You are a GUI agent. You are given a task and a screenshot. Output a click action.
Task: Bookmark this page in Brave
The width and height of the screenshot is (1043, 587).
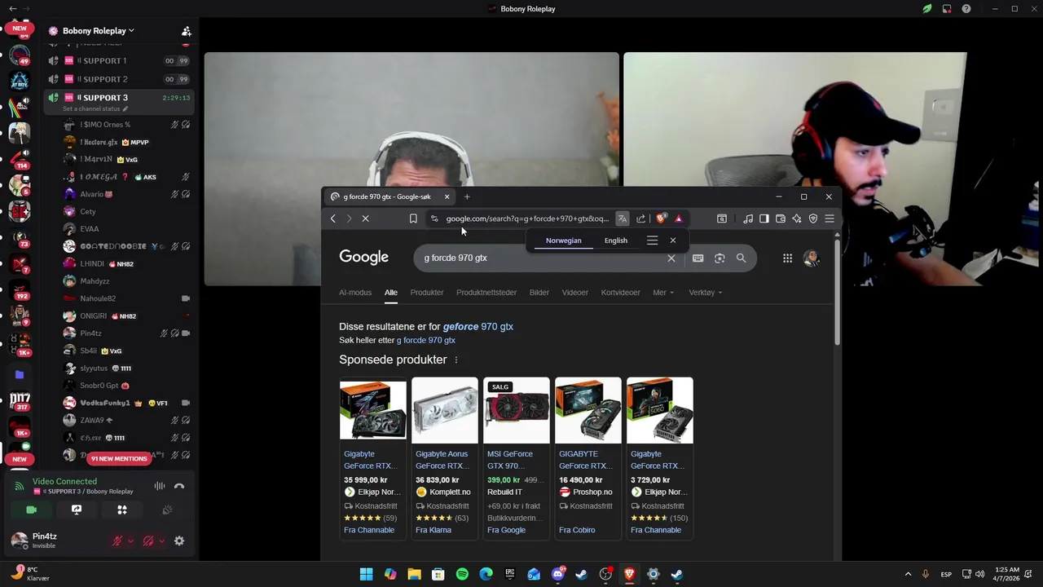pos(413,218)
